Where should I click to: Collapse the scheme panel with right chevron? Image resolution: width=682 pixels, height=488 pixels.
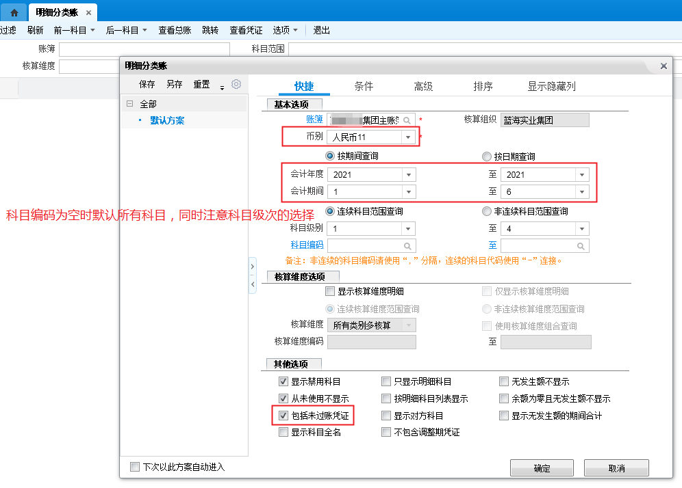[x=252, y=267]
